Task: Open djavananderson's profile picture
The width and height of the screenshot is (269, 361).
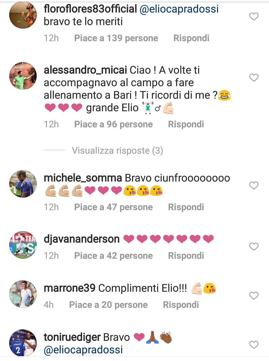Action: (23, 245)
